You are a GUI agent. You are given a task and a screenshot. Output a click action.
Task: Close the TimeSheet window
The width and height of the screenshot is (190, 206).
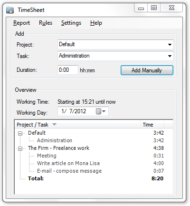[171, 8]
